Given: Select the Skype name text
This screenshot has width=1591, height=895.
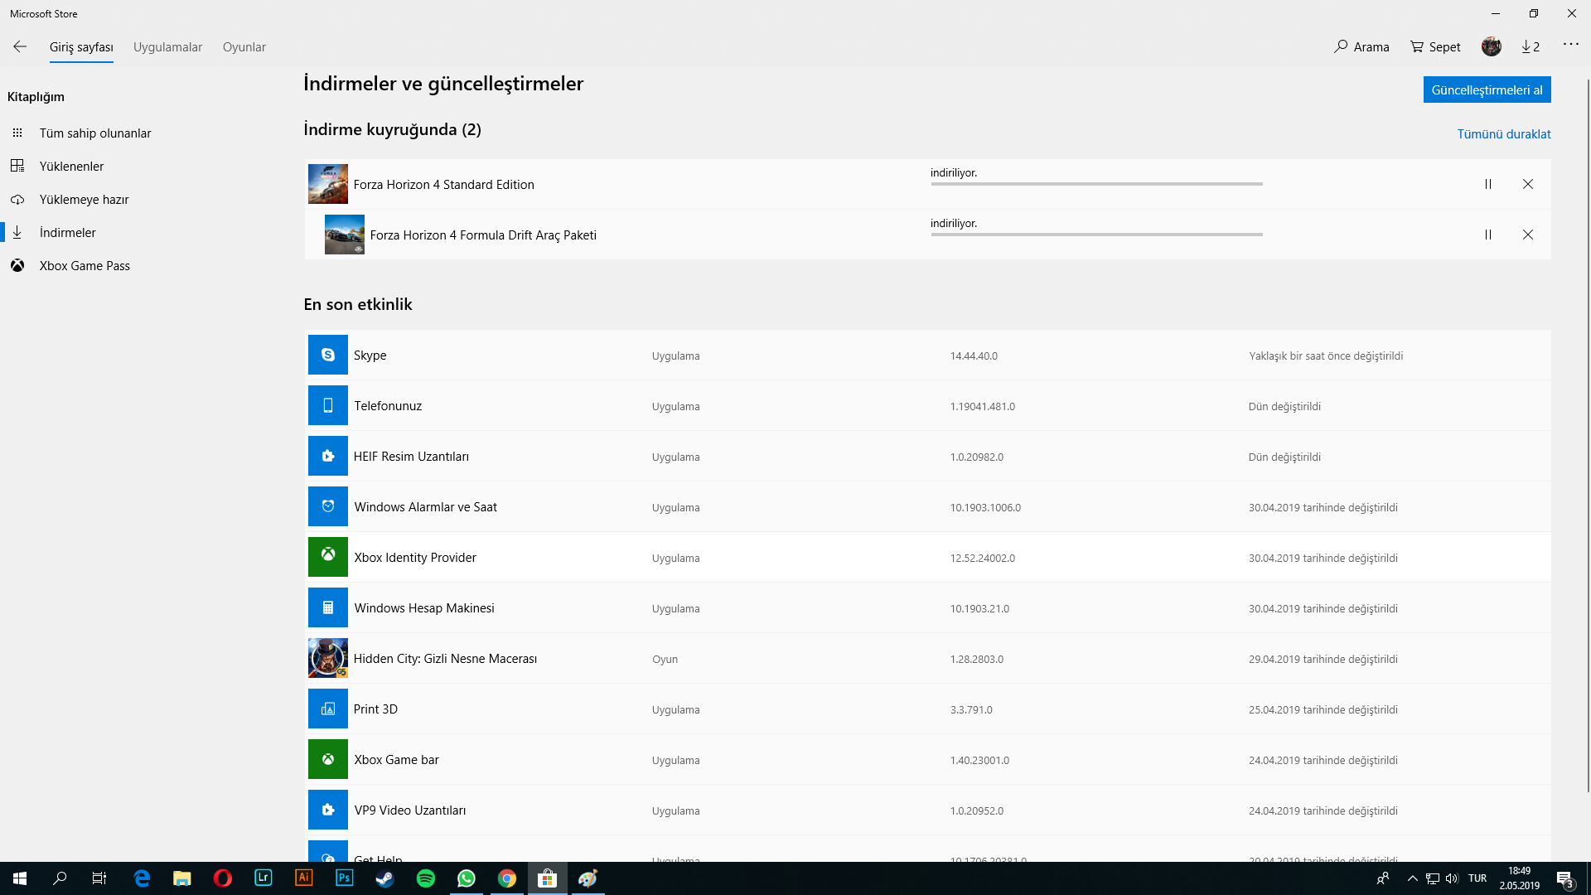Looking at the screenshot, I should point(370,356).
